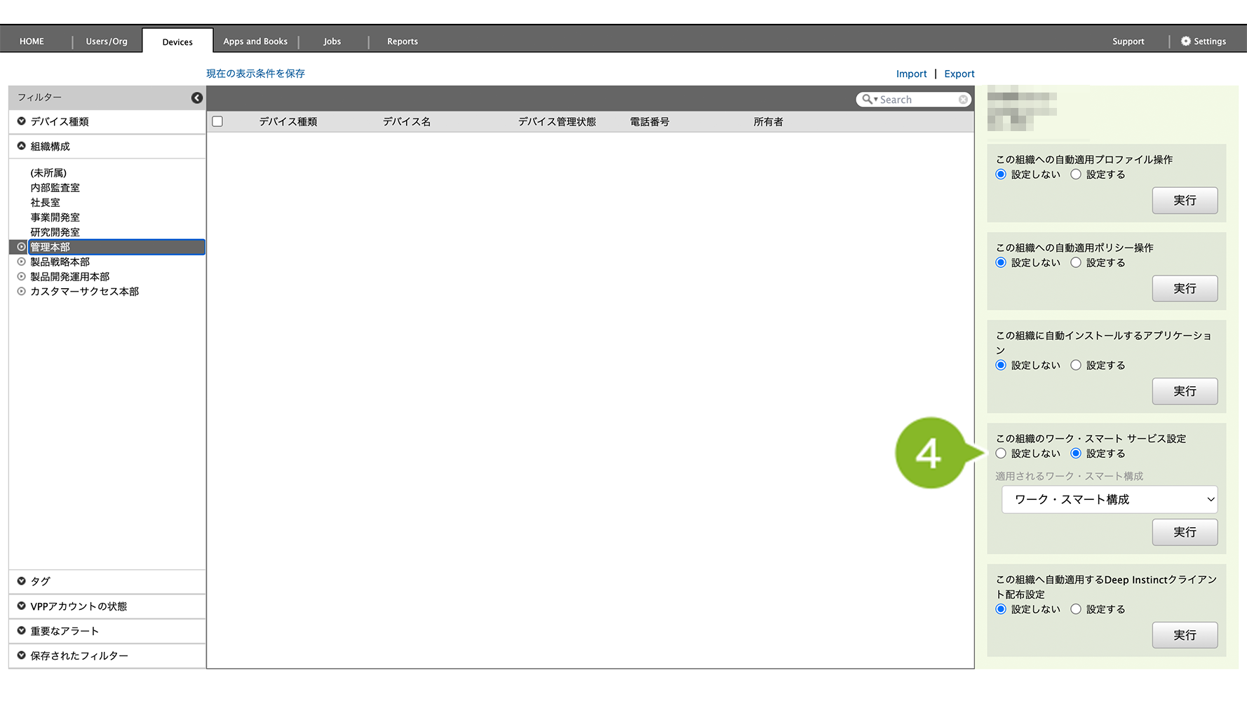Expand the 製品戦略本部 organization node icon

pyautogui.click(x=22, y=261)
